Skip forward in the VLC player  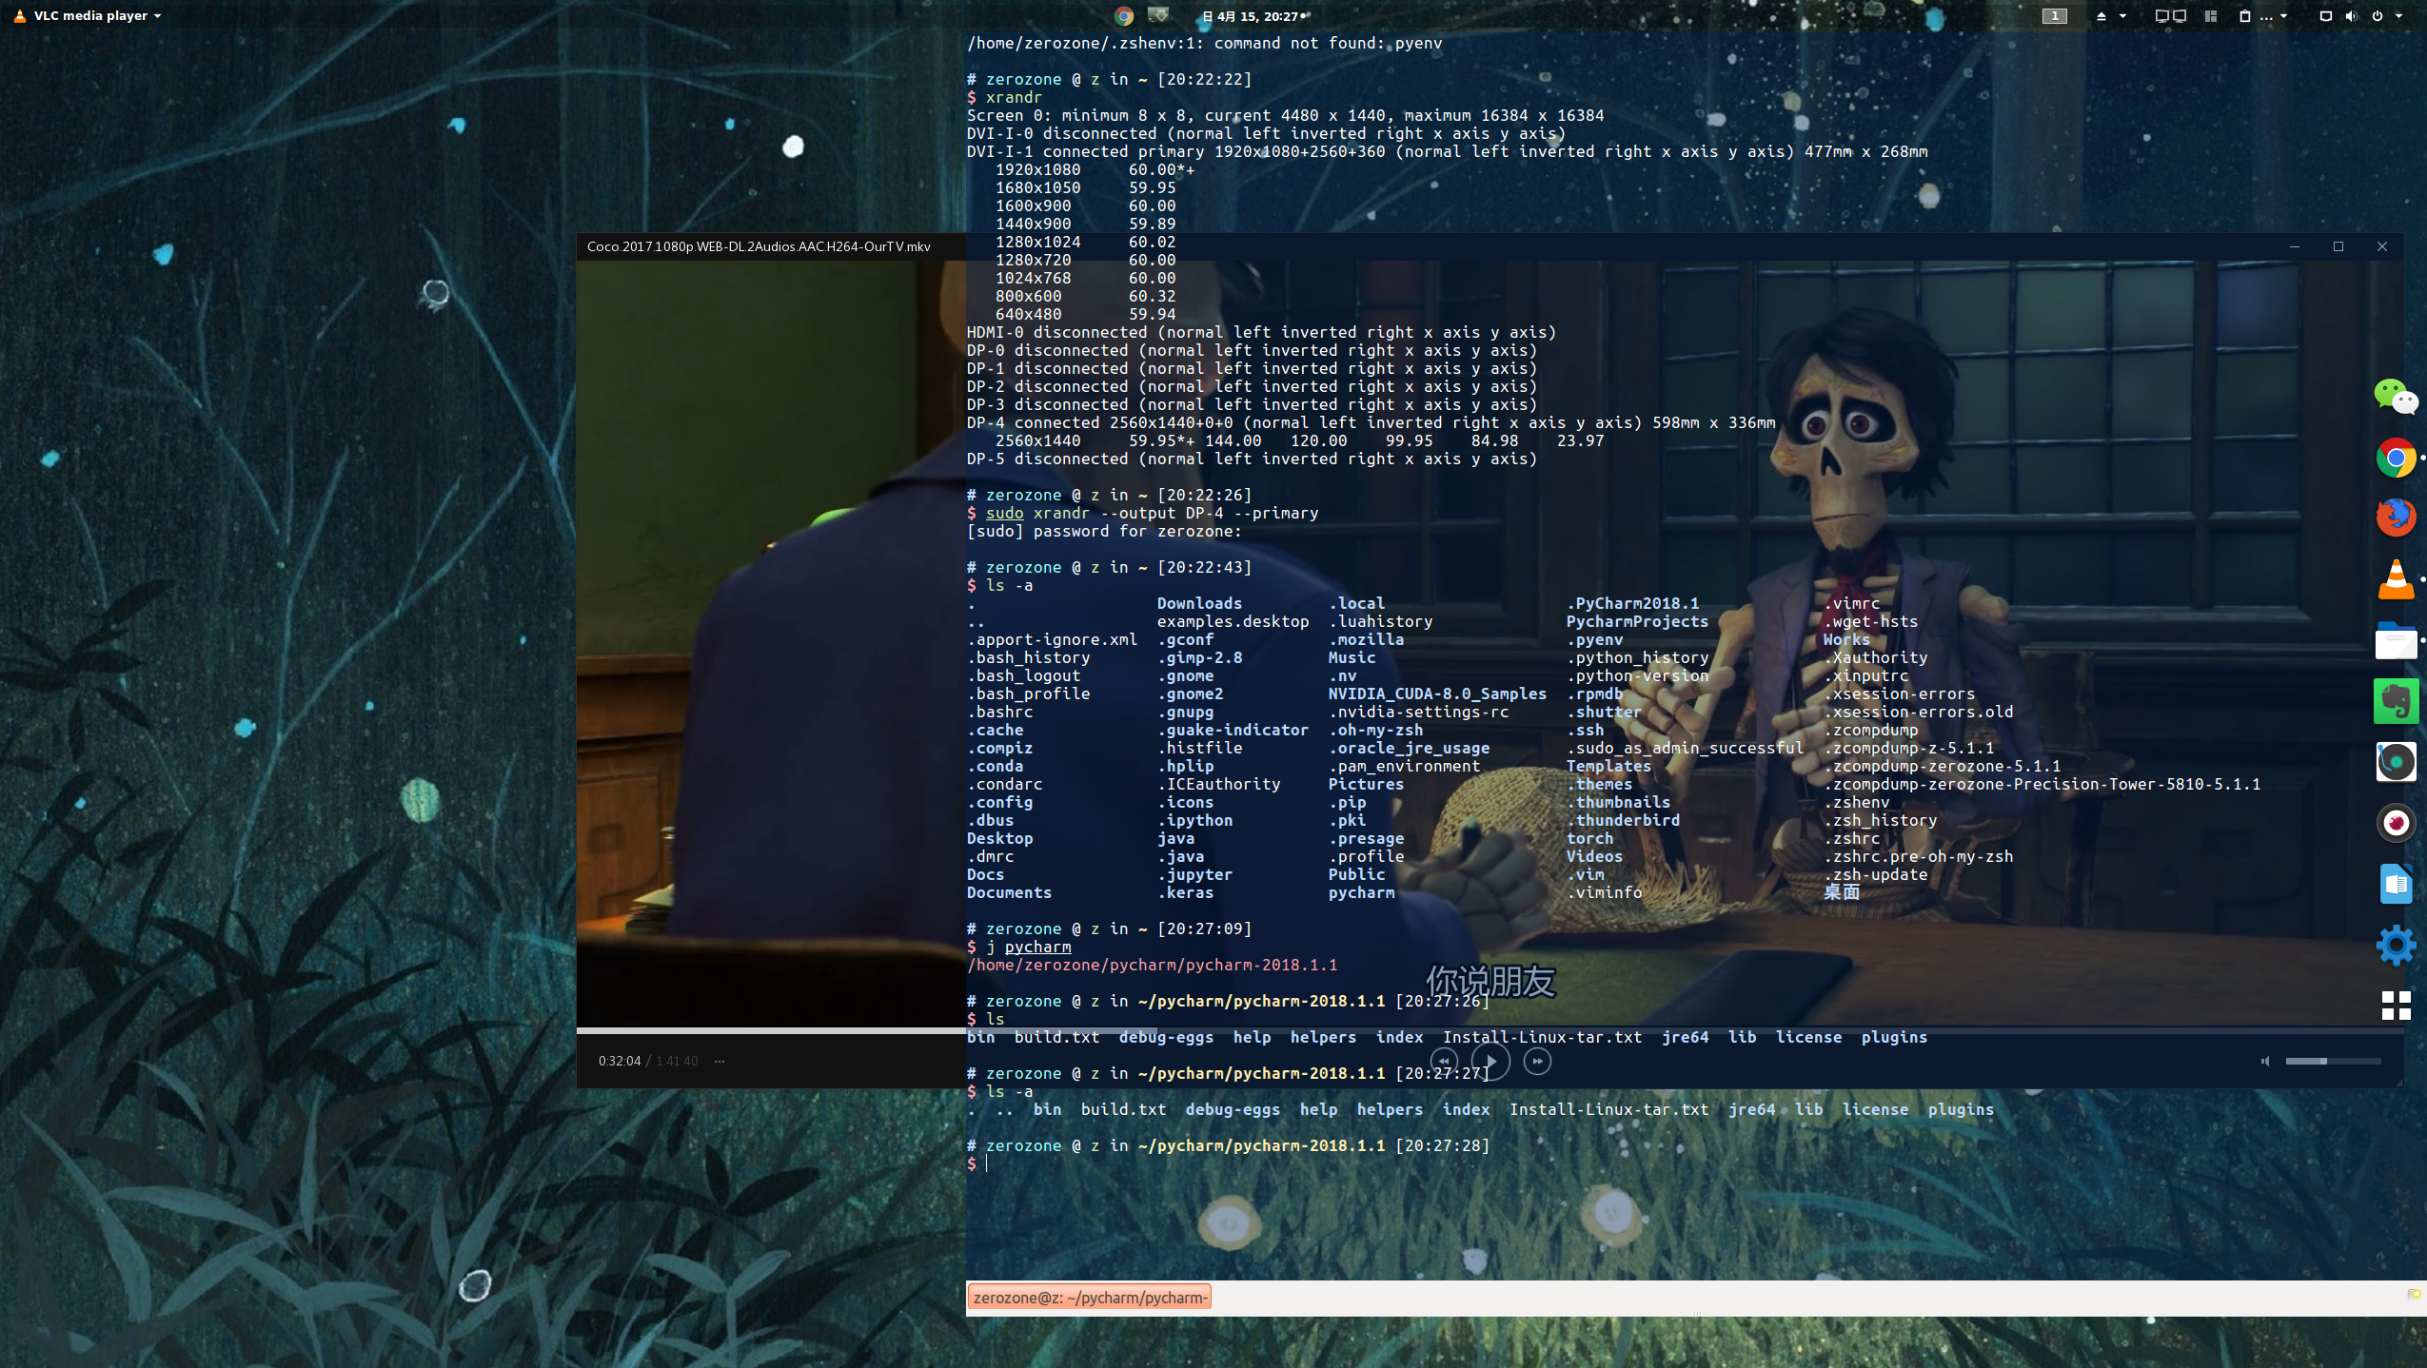coord(1537,1061)
